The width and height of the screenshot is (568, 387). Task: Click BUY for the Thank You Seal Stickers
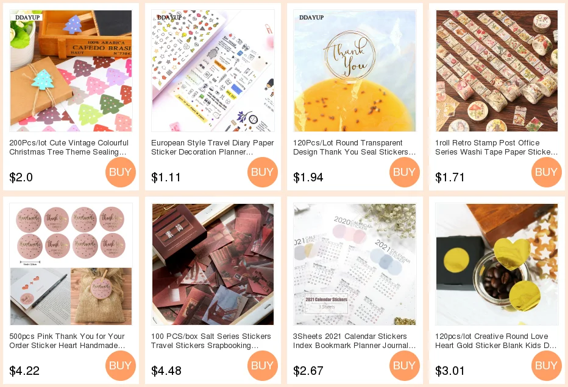pos(405,172)
